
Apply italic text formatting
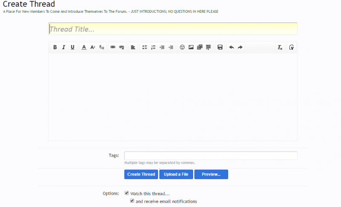pos(64,47)
